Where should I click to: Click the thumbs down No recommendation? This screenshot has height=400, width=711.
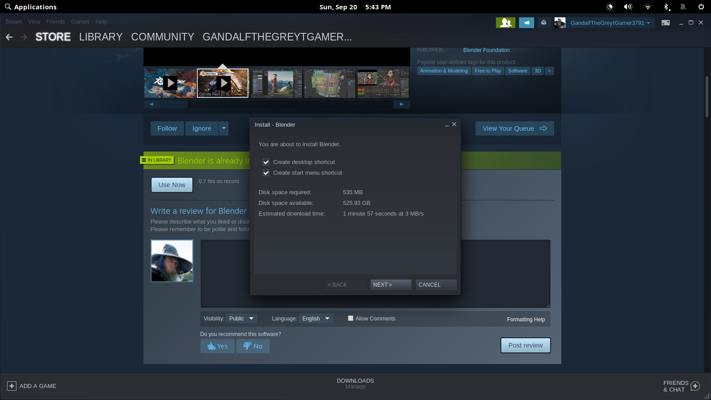click(253, 346)
